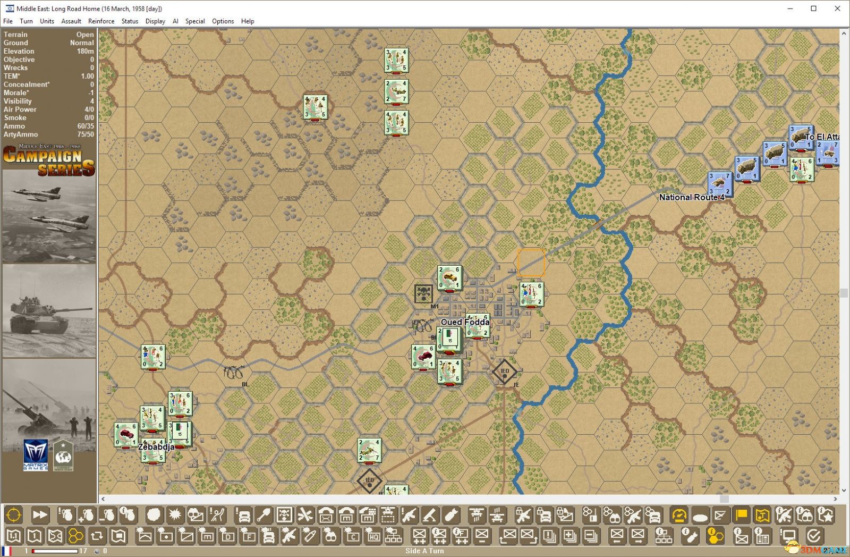Click the HQ highlight icon

(373, 536)
